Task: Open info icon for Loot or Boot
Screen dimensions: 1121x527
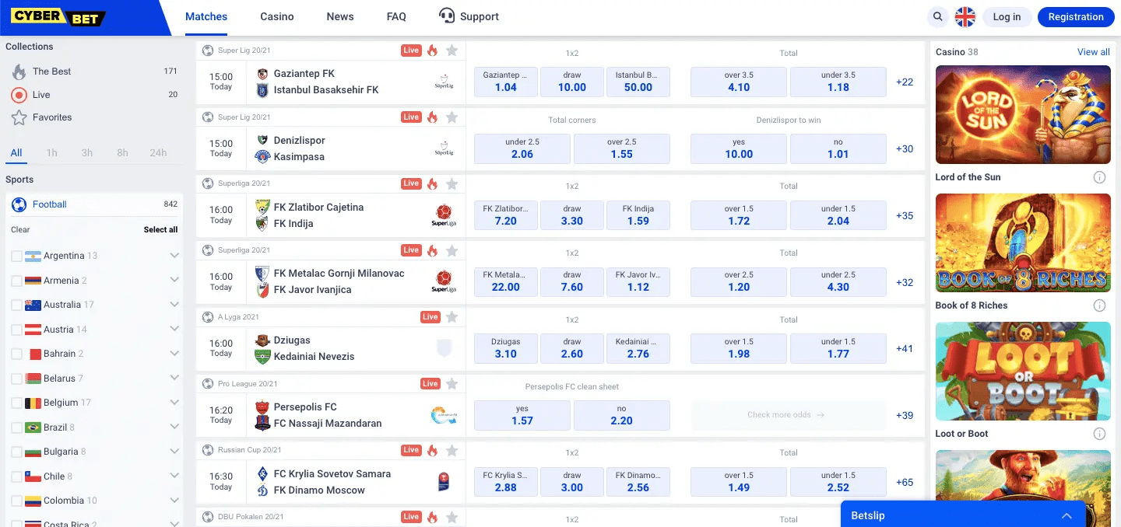Action: point(1099,434)
